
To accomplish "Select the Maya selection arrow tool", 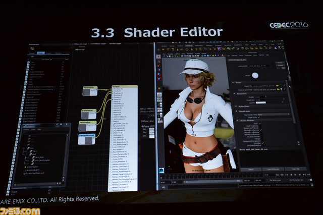I will click(x=158, y=56).
